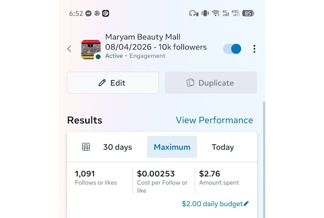
Task: Tap the 6:52 clock in status bar
Action: pos(76,13)
